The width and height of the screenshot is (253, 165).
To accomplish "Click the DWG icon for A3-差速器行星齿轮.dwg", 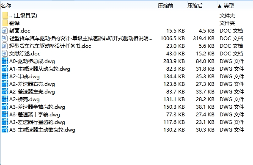I will coord(5,122).
